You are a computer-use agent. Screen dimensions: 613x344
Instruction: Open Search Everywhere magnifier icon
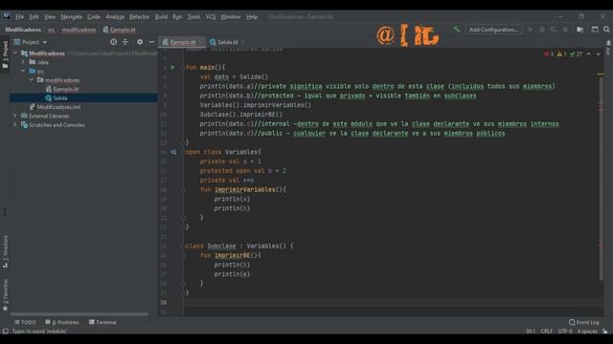tap(606, 30)
